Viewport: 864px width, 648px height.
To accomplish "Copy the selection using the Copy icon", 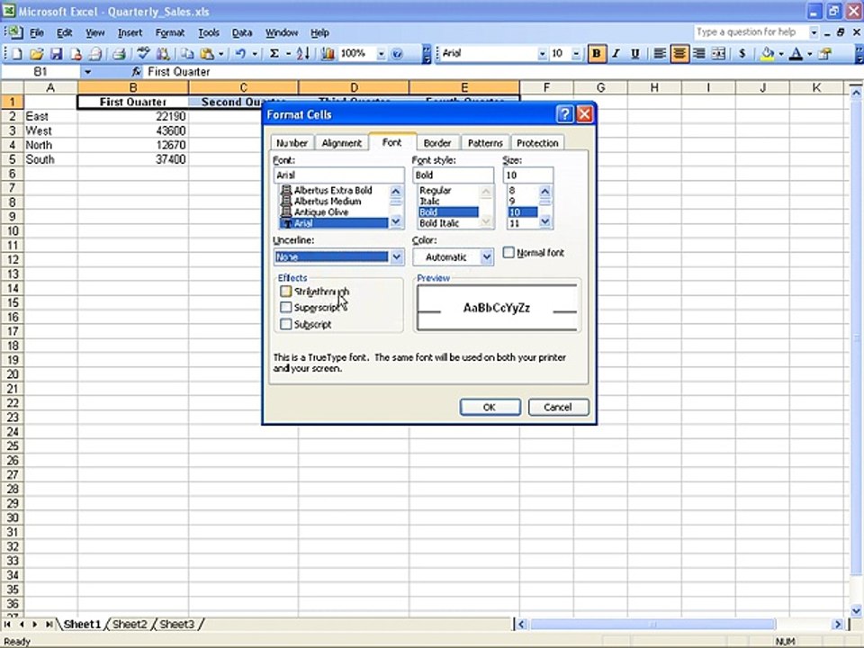I will [187, 53].
